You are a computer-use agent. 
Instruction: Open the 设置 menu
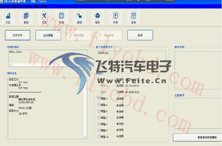coord(36,6)
